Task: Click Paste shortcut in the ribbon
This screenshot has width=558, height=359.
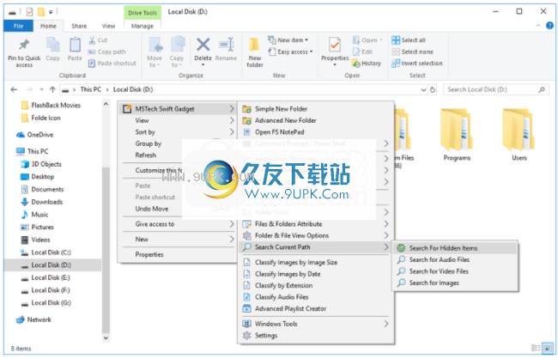Action: (112, 63)
